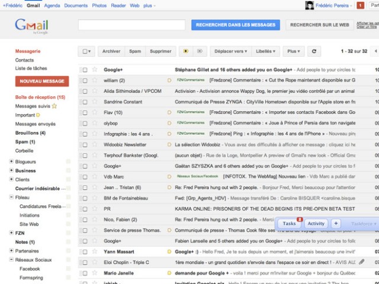Viewport: 379px width, 284px height.
Task: Toggle importance marker on Service de presse Thomas message
Action: [x=169, y=230]
